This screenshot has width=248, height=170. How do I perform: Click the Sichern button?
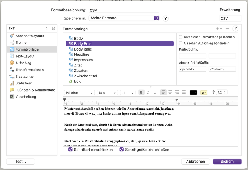pyautogui.click(x=227, y=162)
